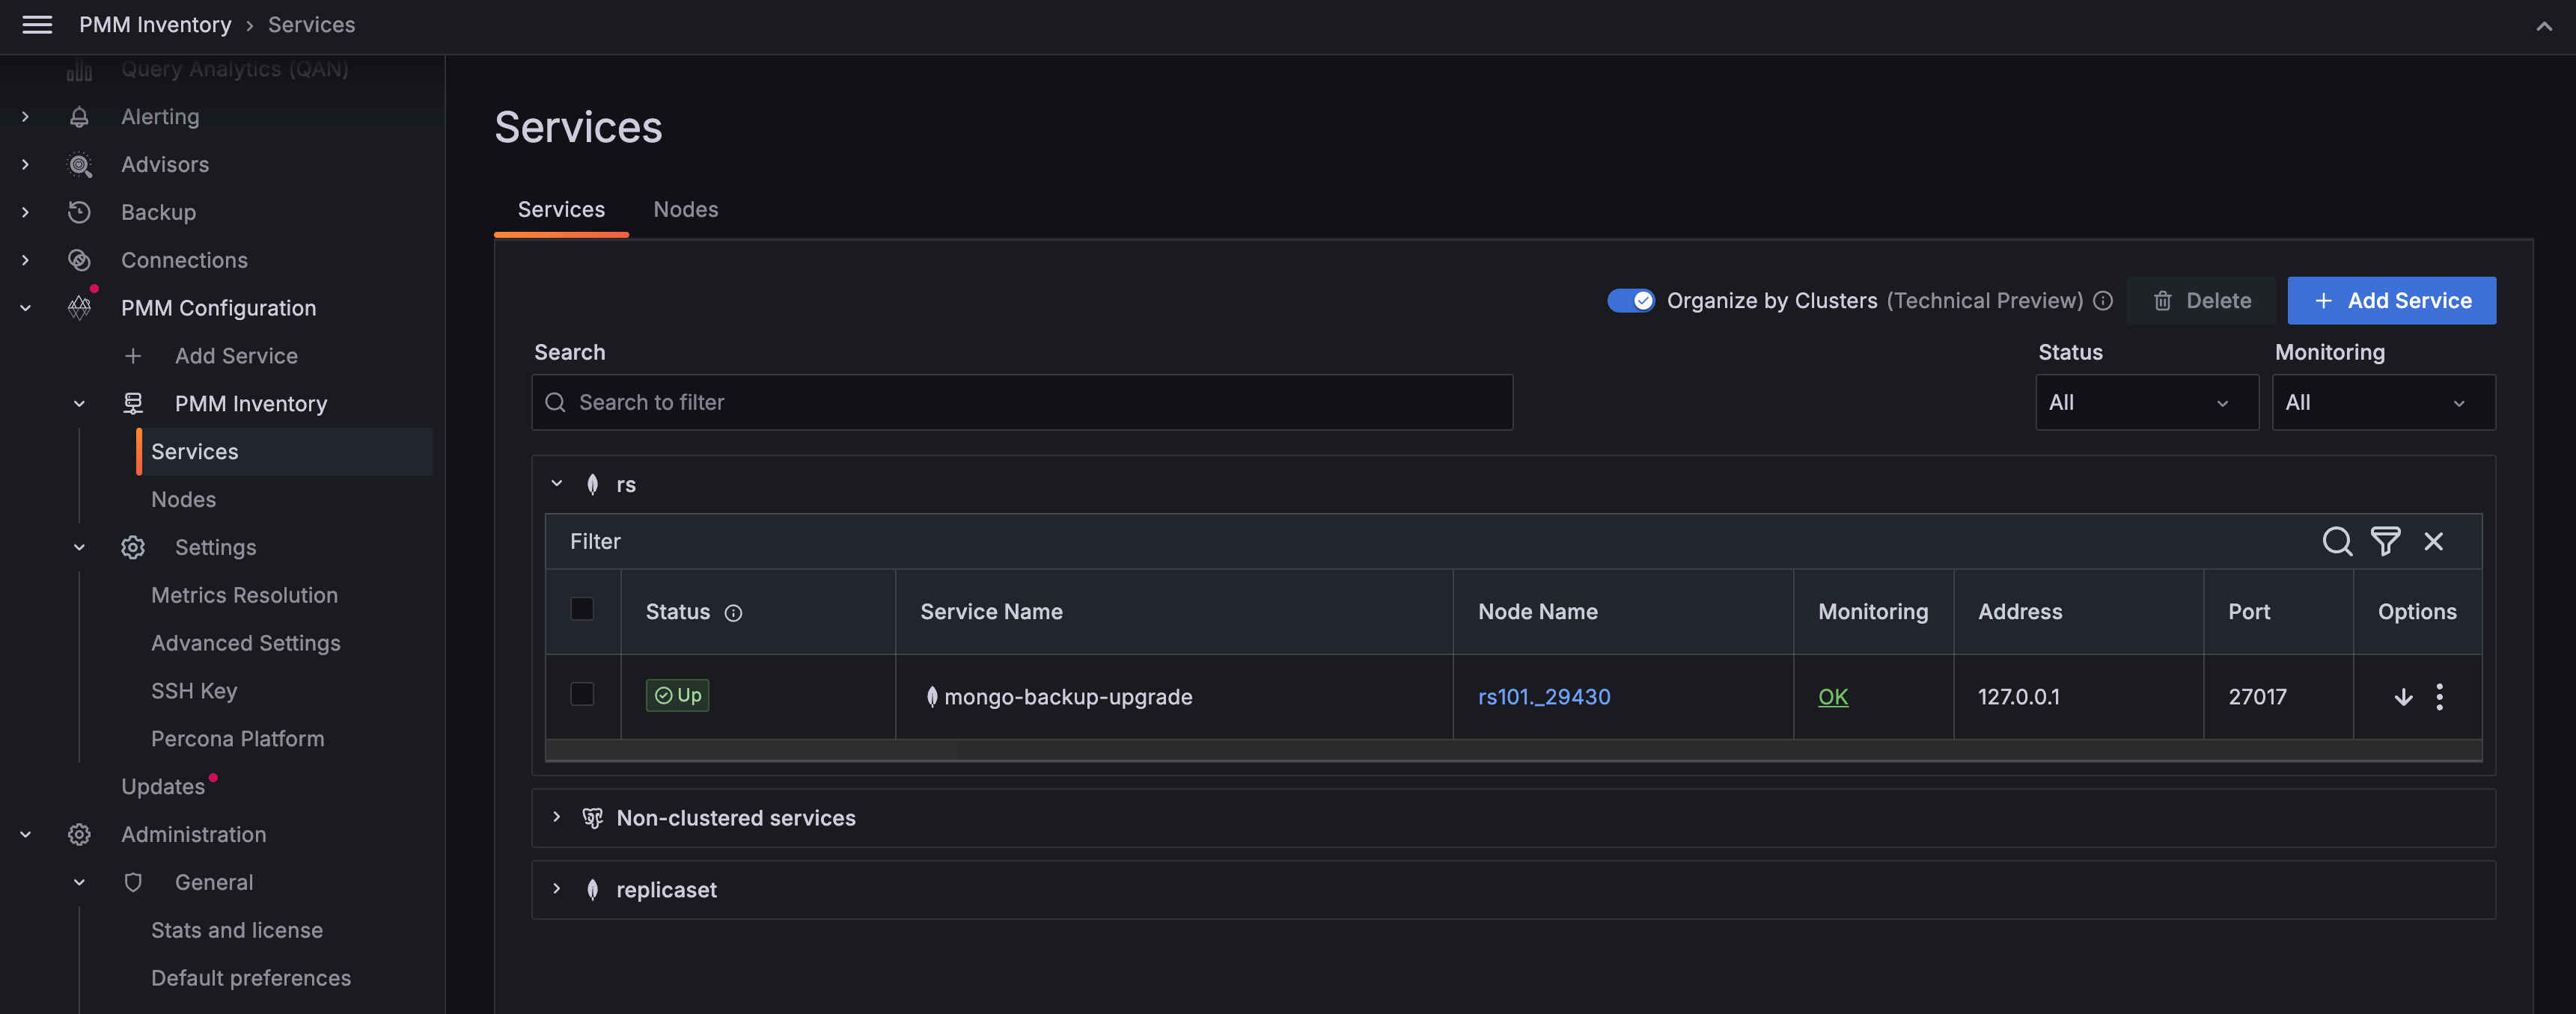Click the search magnifier icon in the Filter bar
This screenshot has width=2576, height=1014.
pos(2336,541)
